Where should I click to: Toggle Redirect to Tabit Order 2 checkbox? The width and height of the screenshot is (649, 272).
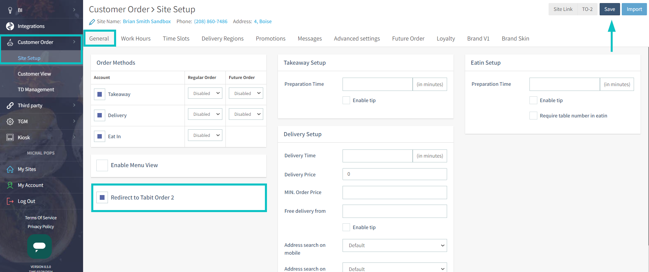pos(102,197)
